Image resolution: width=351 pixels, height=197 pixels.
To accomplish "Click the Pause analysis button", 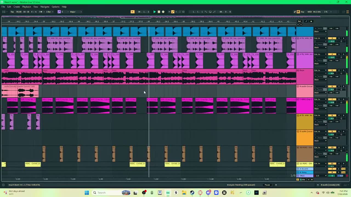I will pyautogui.click(x=267, y=185).
